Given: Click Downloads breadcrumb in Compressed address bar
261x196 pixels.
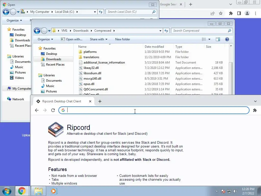Looking at the screenshot, I should point(81,31).
